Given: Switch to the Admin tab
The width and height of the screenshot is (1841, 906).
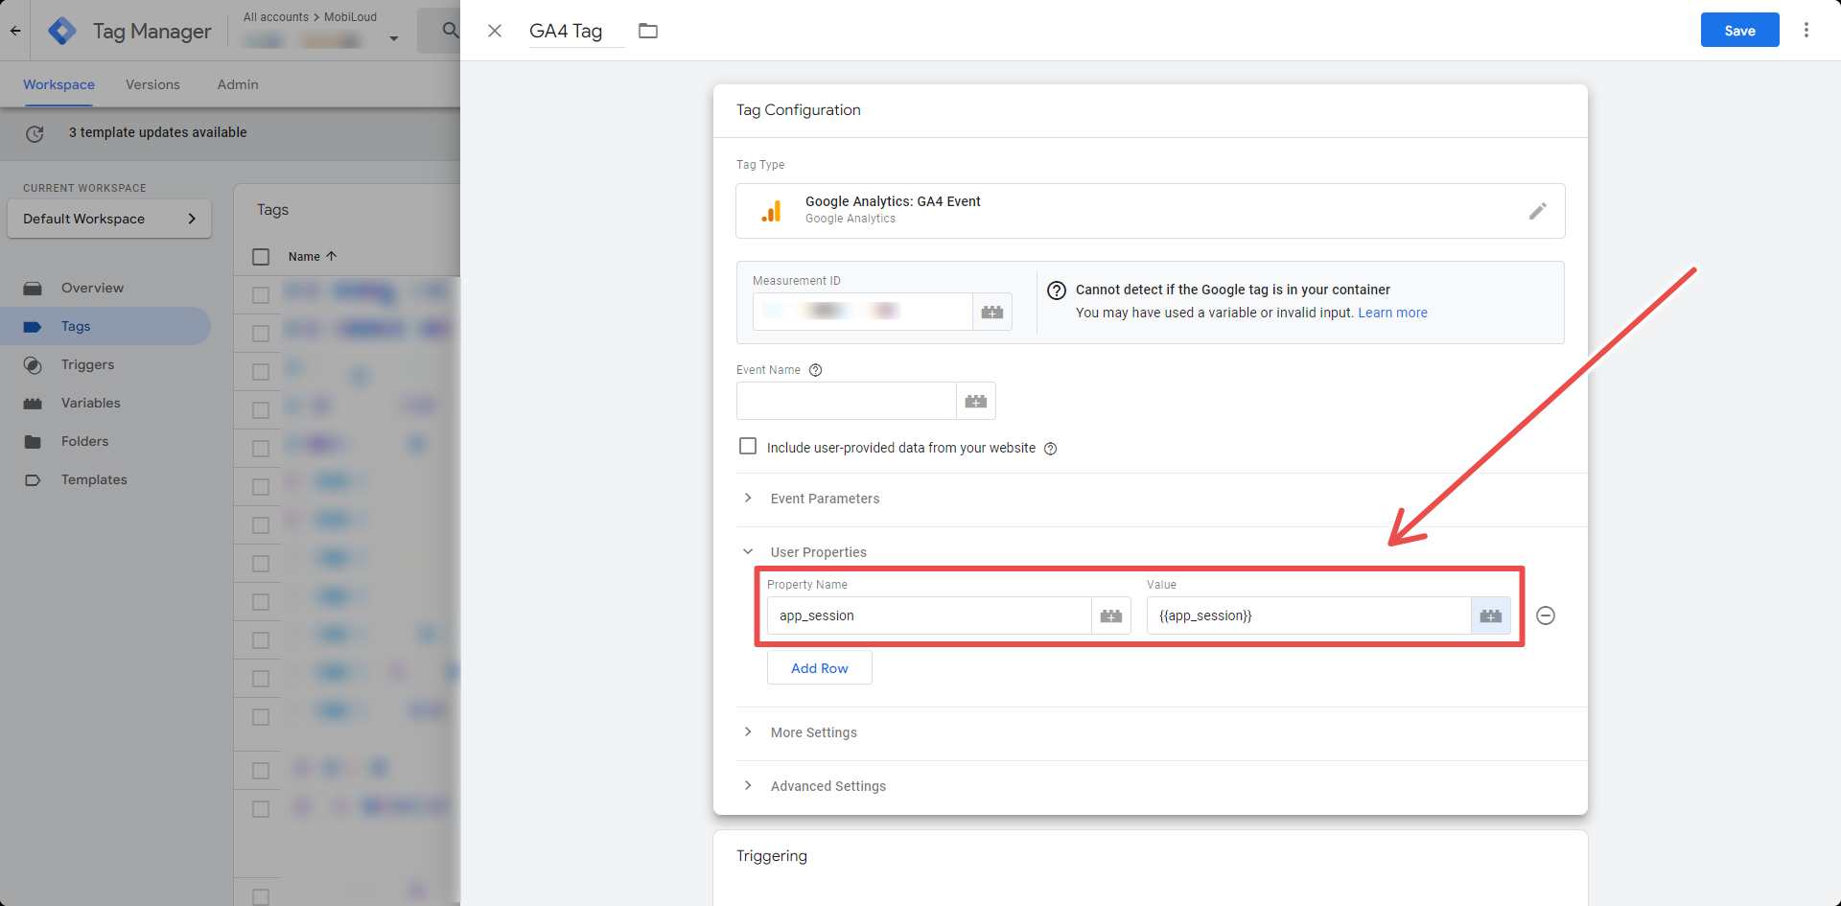Looking at the screenshot, I should point(238,84).
